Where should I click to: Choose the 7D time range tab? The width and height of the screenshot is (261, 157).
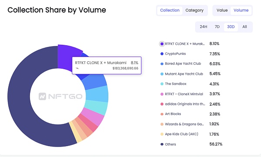click(x=217, y=27)
